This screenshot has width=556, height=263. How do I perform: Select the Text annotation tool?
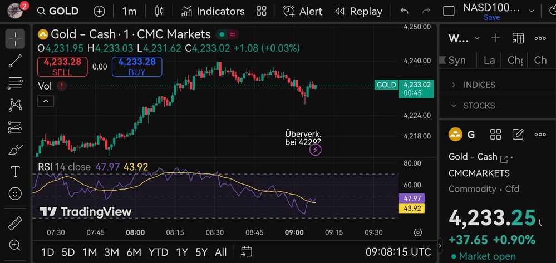pyautogui.click(x=15, y=172)
